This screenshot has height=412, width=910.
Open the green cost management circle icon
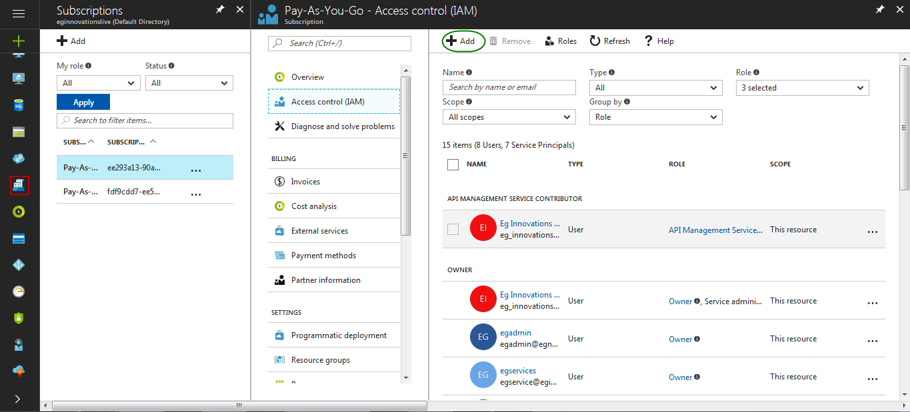click(19, 212)
